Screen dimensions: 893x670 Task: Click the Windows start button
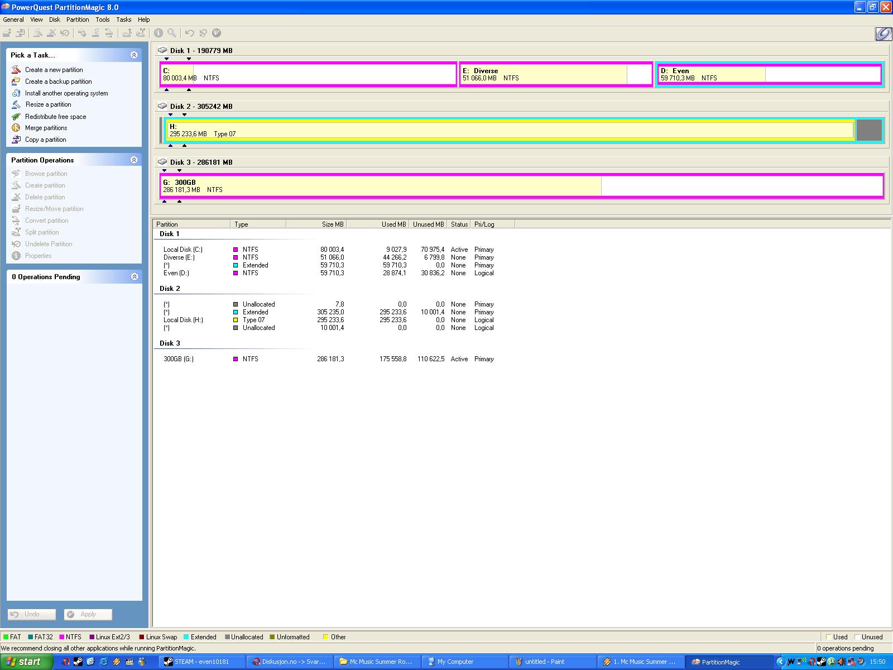point(26,662)
